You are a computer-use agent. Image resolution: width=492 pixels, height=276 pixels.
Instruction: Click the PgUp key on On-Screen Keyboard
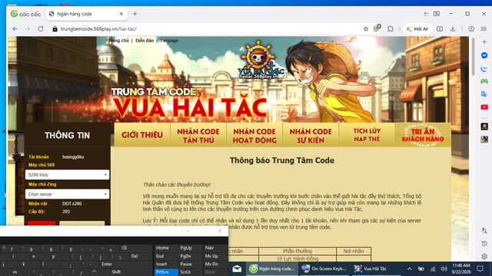click(x=191, y=248)
